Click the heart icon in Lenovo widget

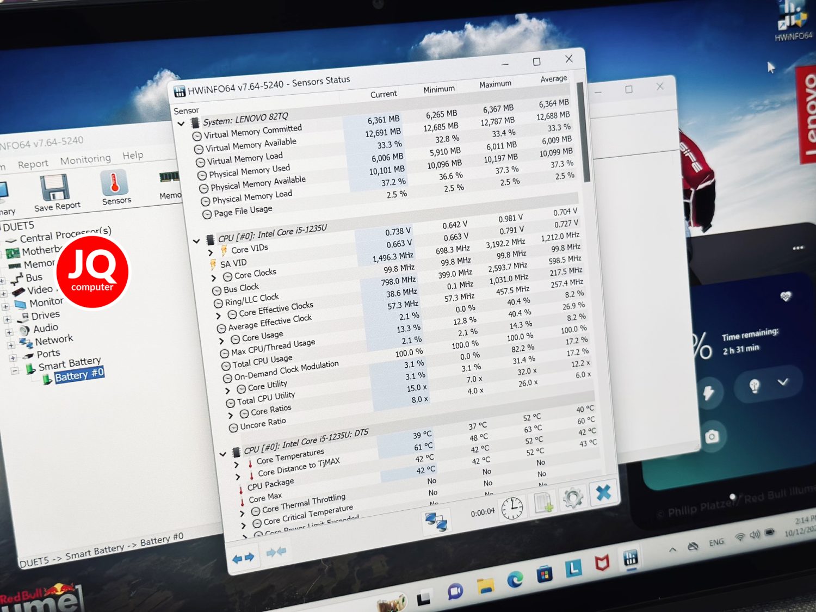(786, 296)
